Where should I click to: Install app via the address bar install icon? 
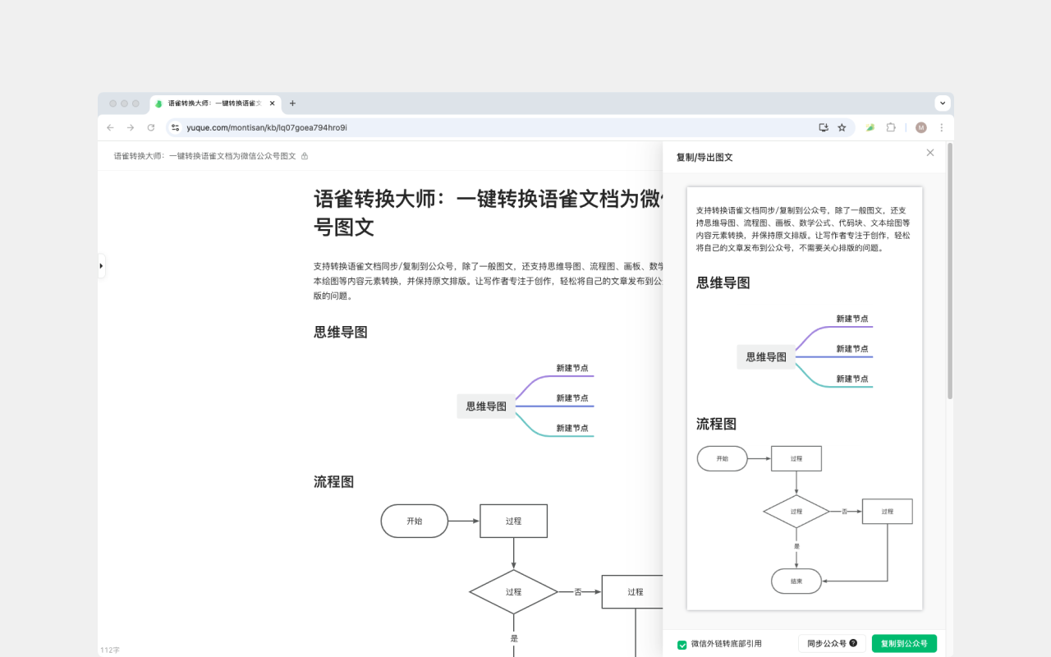tap(824, 127)
